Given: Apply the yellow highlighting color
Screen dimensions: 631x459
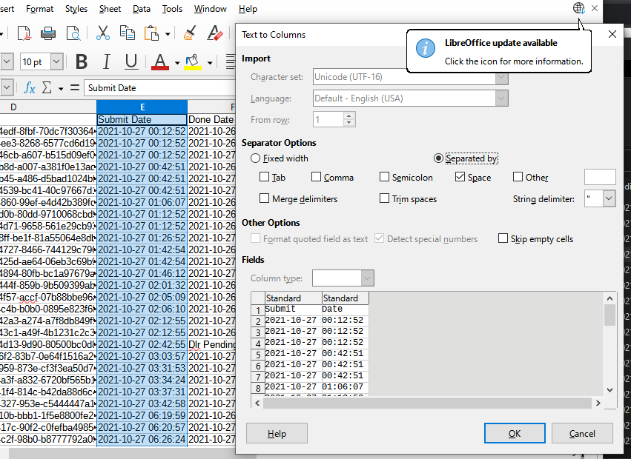Looking at the screenshot, I should [192, 62].
